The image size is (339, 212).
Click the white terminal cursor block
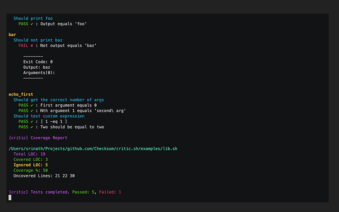click(x=10, y=198)
